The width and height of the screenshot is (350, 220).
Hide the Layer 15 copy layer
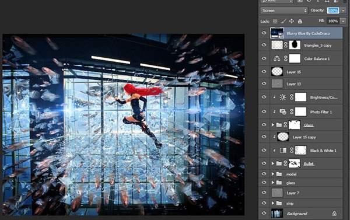click(264, 137)
